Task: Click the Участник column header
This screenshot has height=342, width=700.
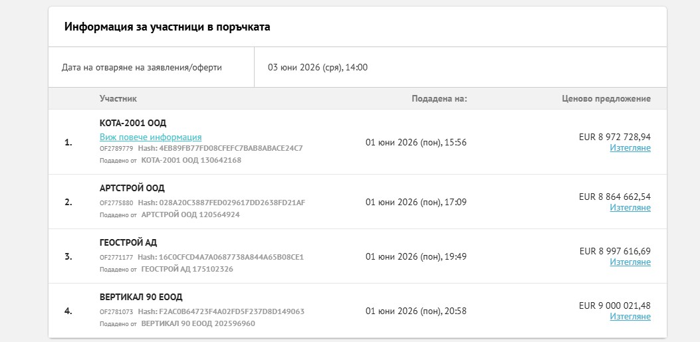Action: click(118, 98)
